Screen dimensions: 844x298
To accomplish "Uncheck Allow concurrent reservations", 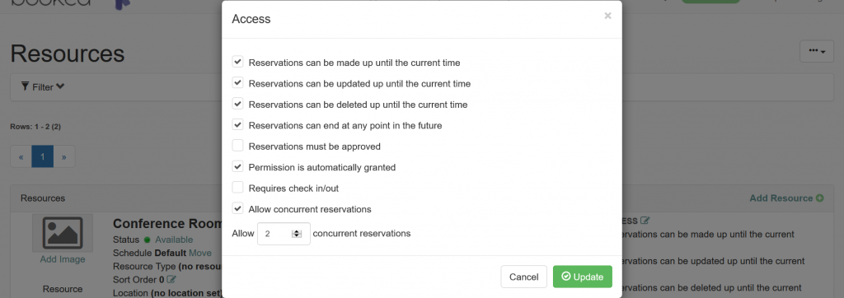I will 237,208.
